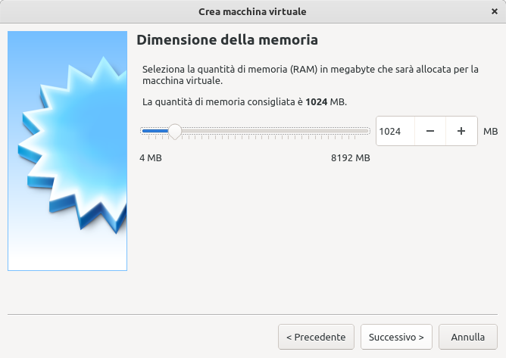
Task: Click the bold 1024 in the recommendation text
Action: click(x=316, y=101)
